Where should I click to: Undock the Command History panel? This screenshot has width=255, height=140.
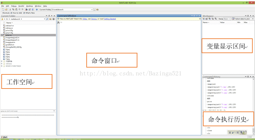click(250, 76)
